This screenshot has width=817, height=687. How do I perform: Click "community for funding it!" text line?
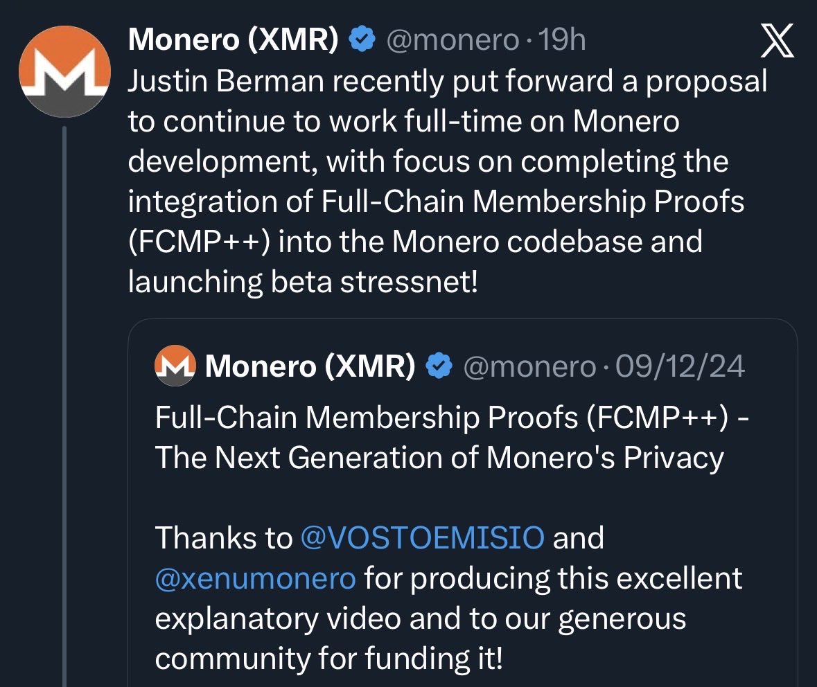[328, 658]
